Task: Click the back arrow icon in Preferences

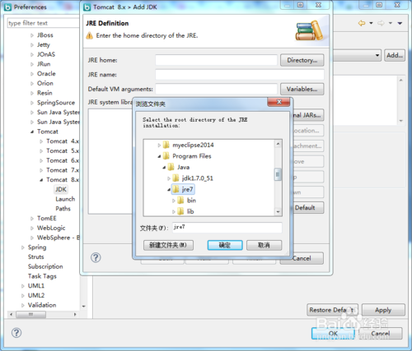Action: coord(362,23)
